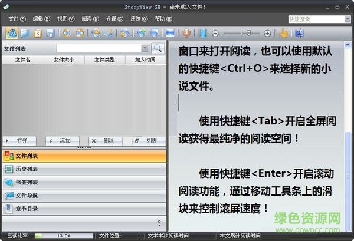Click the hand pointer tool icon
The height and width of the screenshot is (241, 354).
[284, 33]
